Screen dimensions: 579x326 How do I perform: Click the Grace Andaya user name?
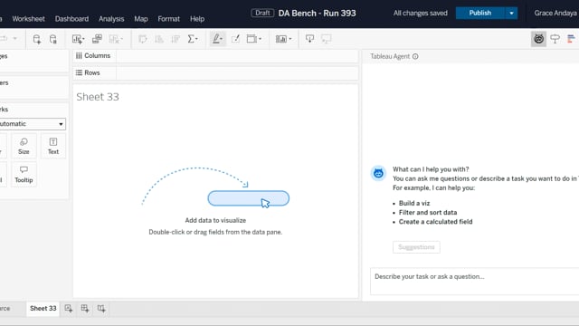tap(555, 13)
